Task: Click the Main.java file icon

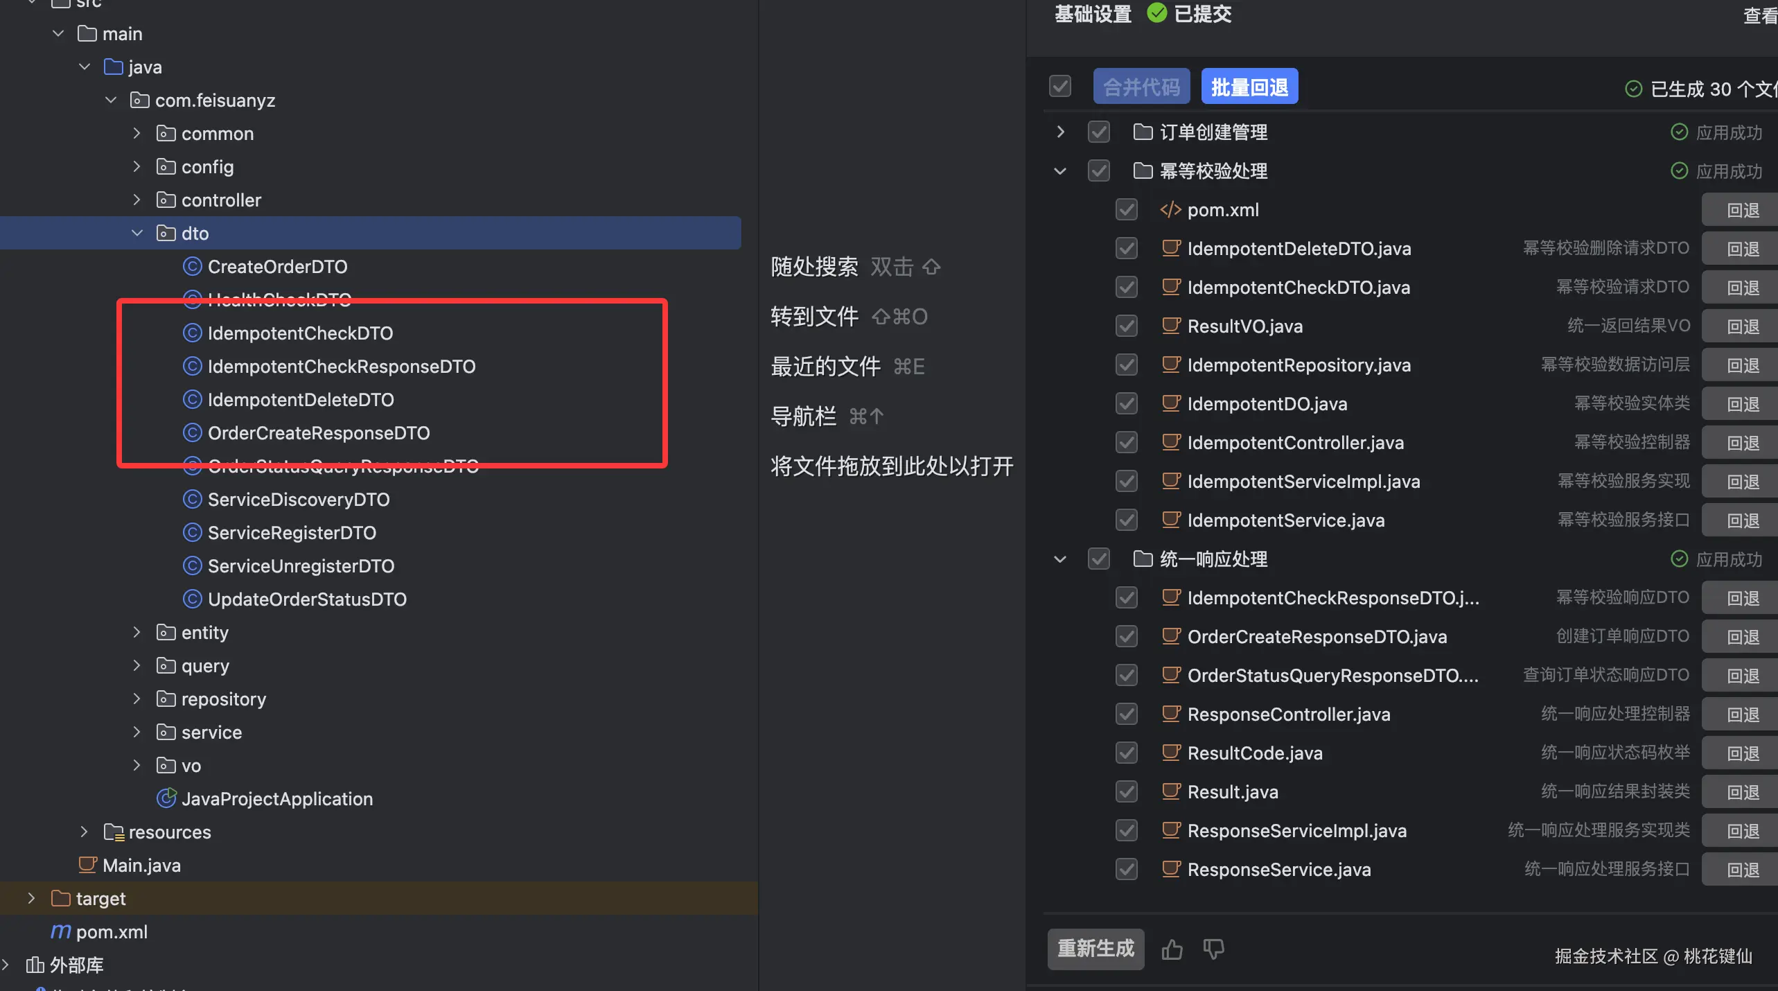Action: tap(87, 865)
